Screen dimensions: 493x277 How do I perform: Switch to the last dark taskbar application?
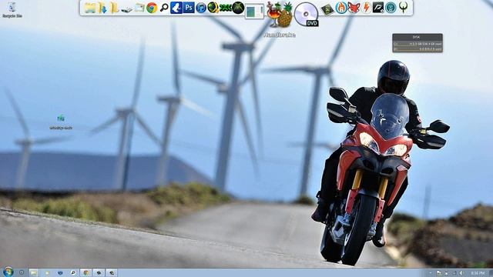pyautogui.click(x=111, y=272)
